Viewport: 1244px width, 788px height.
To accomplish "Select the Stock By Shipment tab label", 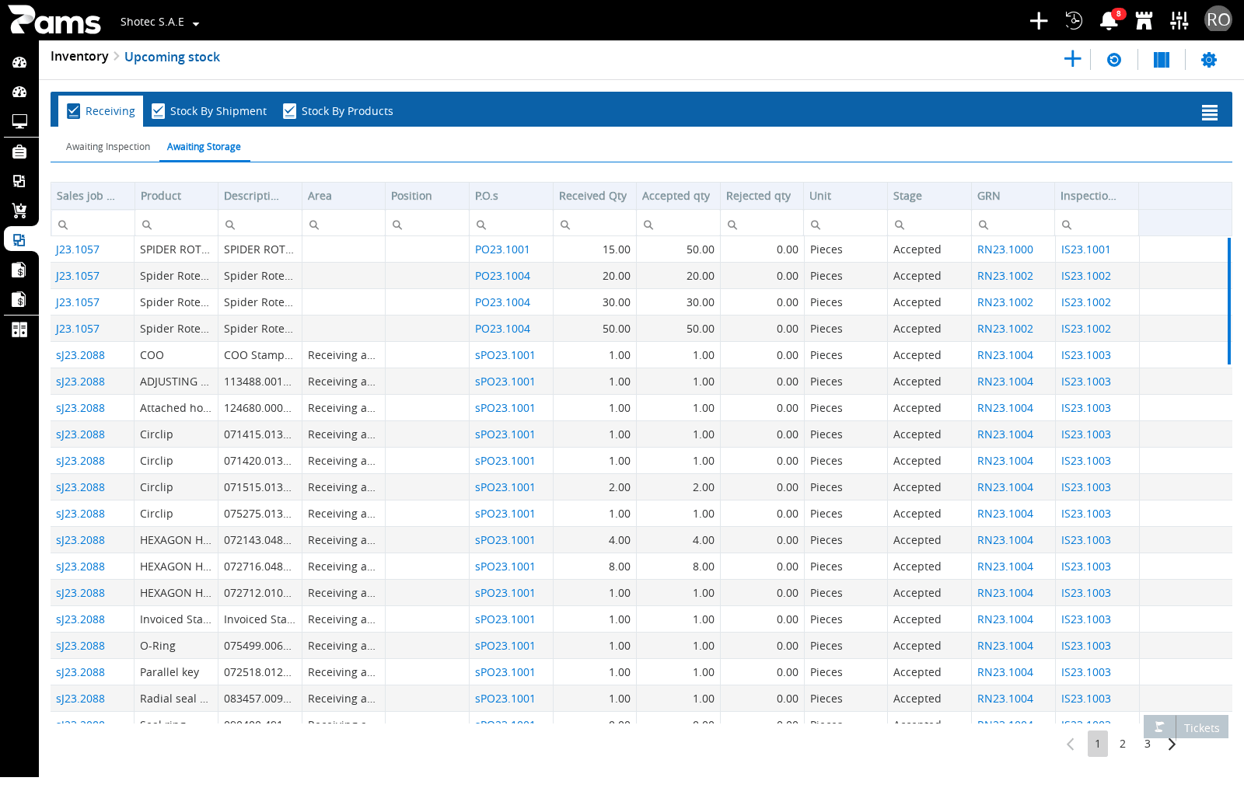I will [218, 111].
